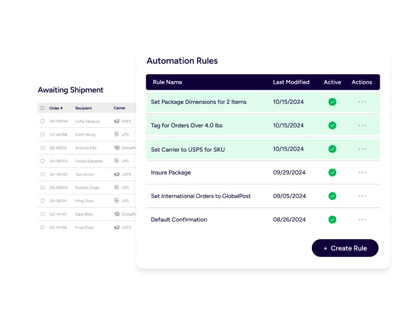The width and height of the screenshot is (419, 314).
Task: Open the Insure Package rule name
Action: [171, 173]
